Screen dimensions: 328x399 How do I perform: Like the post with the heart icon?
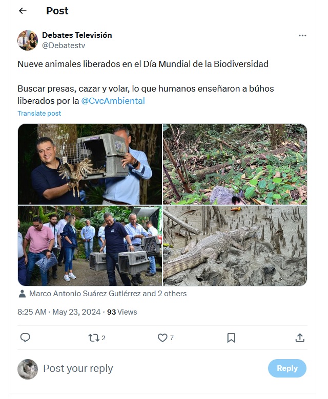(x=162, y=338)
